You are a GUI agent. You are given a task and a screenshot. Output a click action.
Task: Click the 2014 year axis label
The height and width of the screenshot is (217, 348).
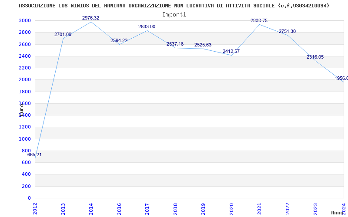click(x=91, y=209)
